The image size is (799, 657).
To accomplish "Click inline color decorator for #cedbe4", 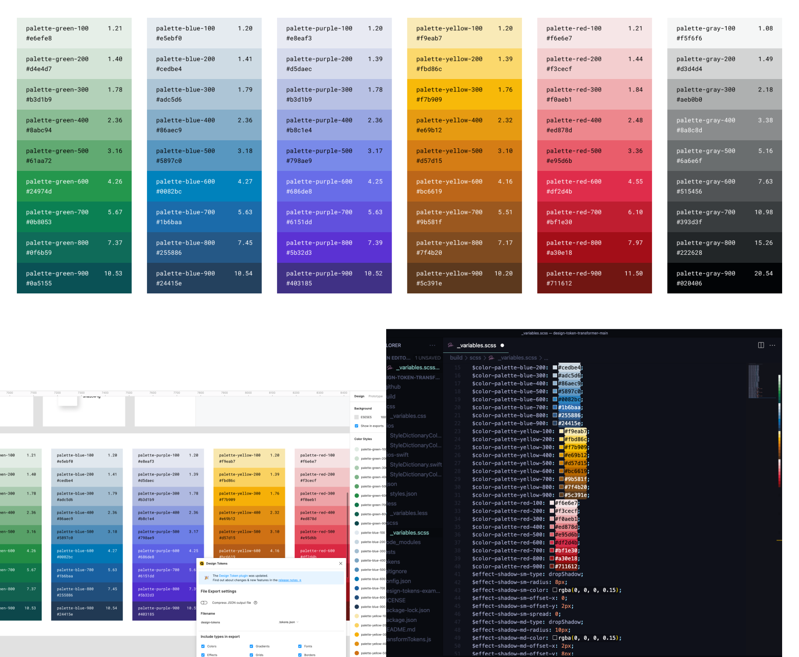I will pyautogui.click(x=555, y=368).
